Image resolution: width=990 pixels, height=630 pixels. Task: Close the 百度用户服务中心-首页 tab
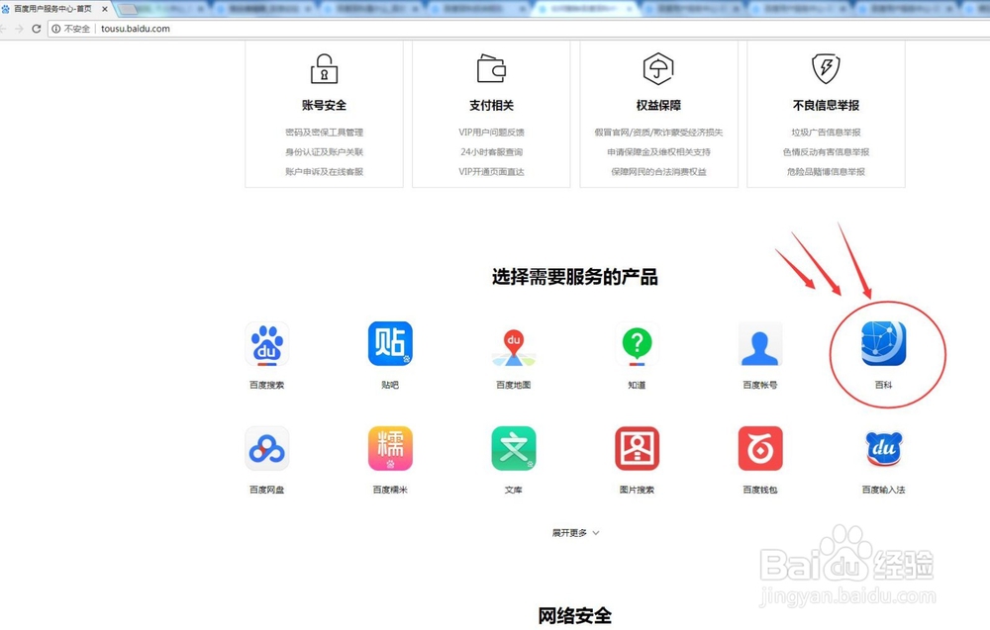[105, 9]
